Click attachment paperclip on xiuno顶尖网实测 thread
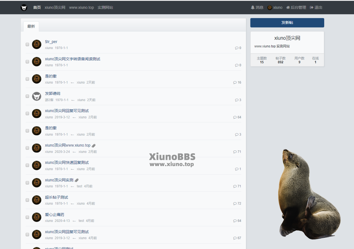Screen dimensions: 354x249 77,180
